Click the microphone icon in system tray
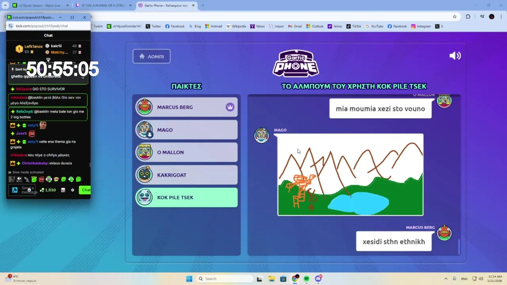 (454, 279)
